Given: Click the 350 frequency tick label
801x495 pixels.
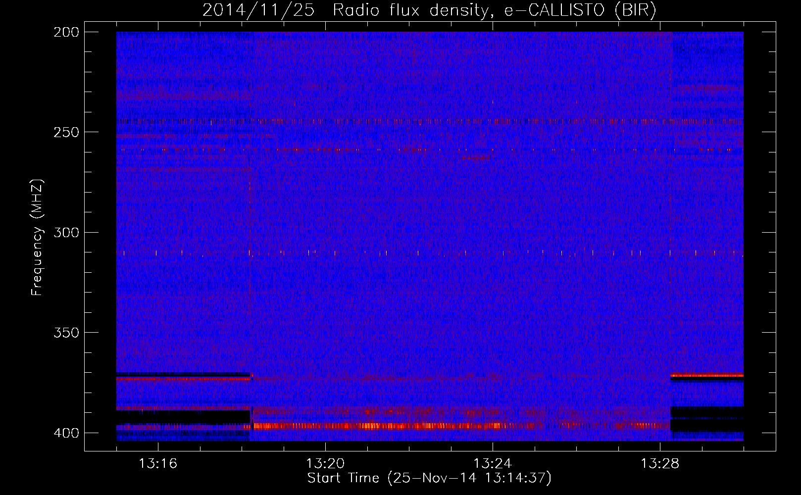Looking at the screenshot, I should coord(66,333).
